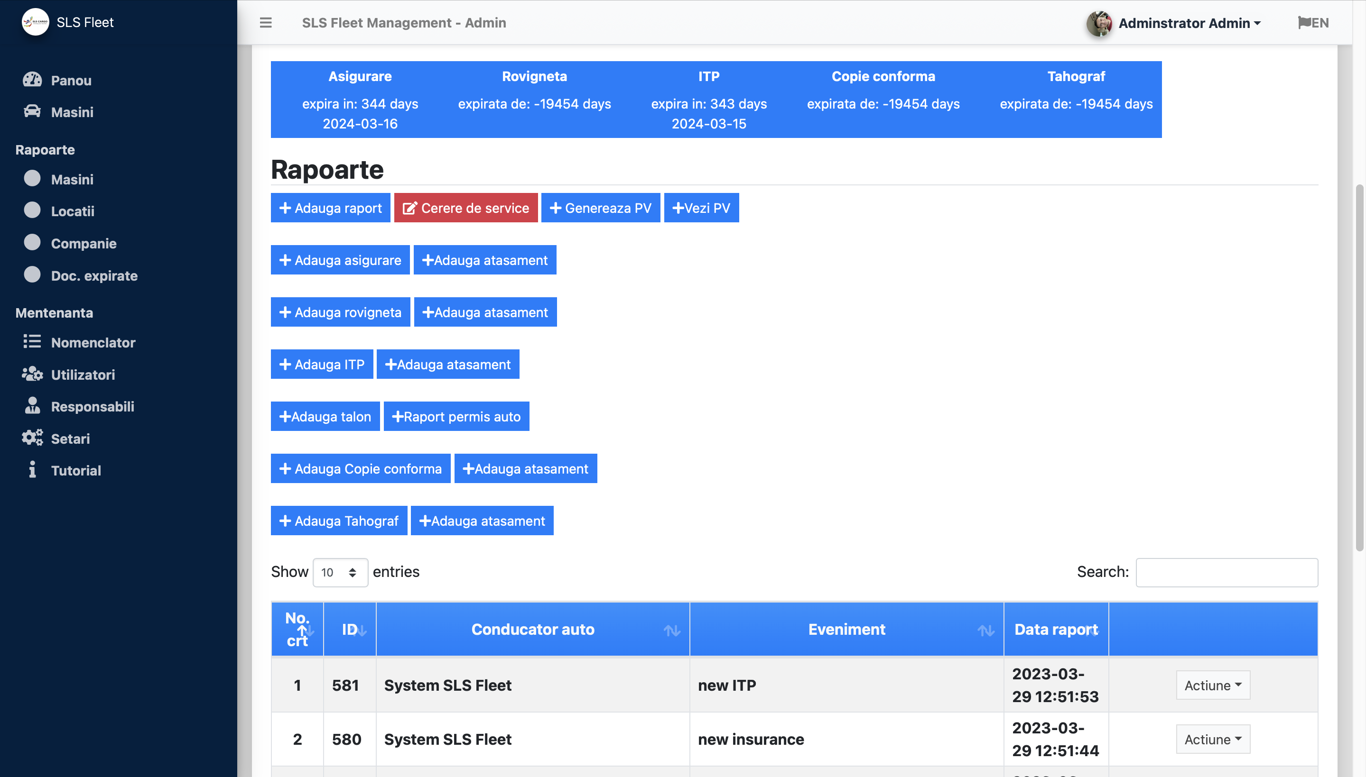The image size is (1366, 777).
Task: Click the Setari gears icon
Action: click(32, 438)
